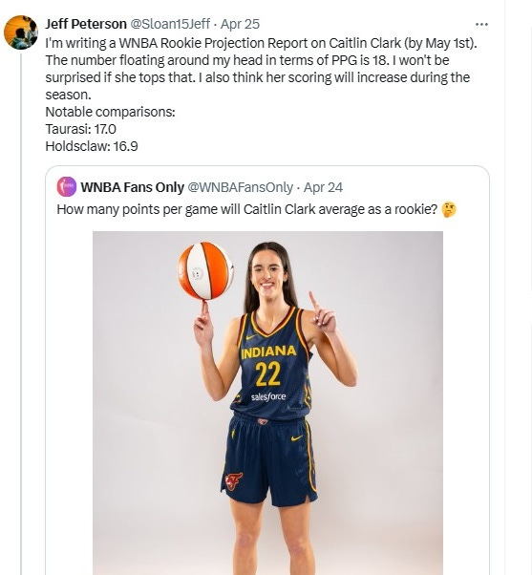Click the Nike swoosh on the shorts
Viewport: 532px width, 575px height.
click(x=296, y=437)
